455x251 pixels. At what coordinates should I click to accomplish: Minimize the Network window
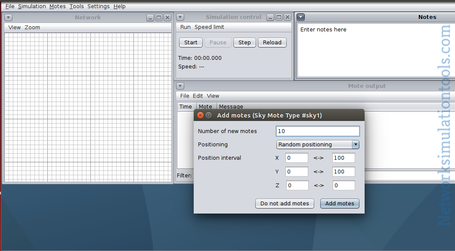150,18
